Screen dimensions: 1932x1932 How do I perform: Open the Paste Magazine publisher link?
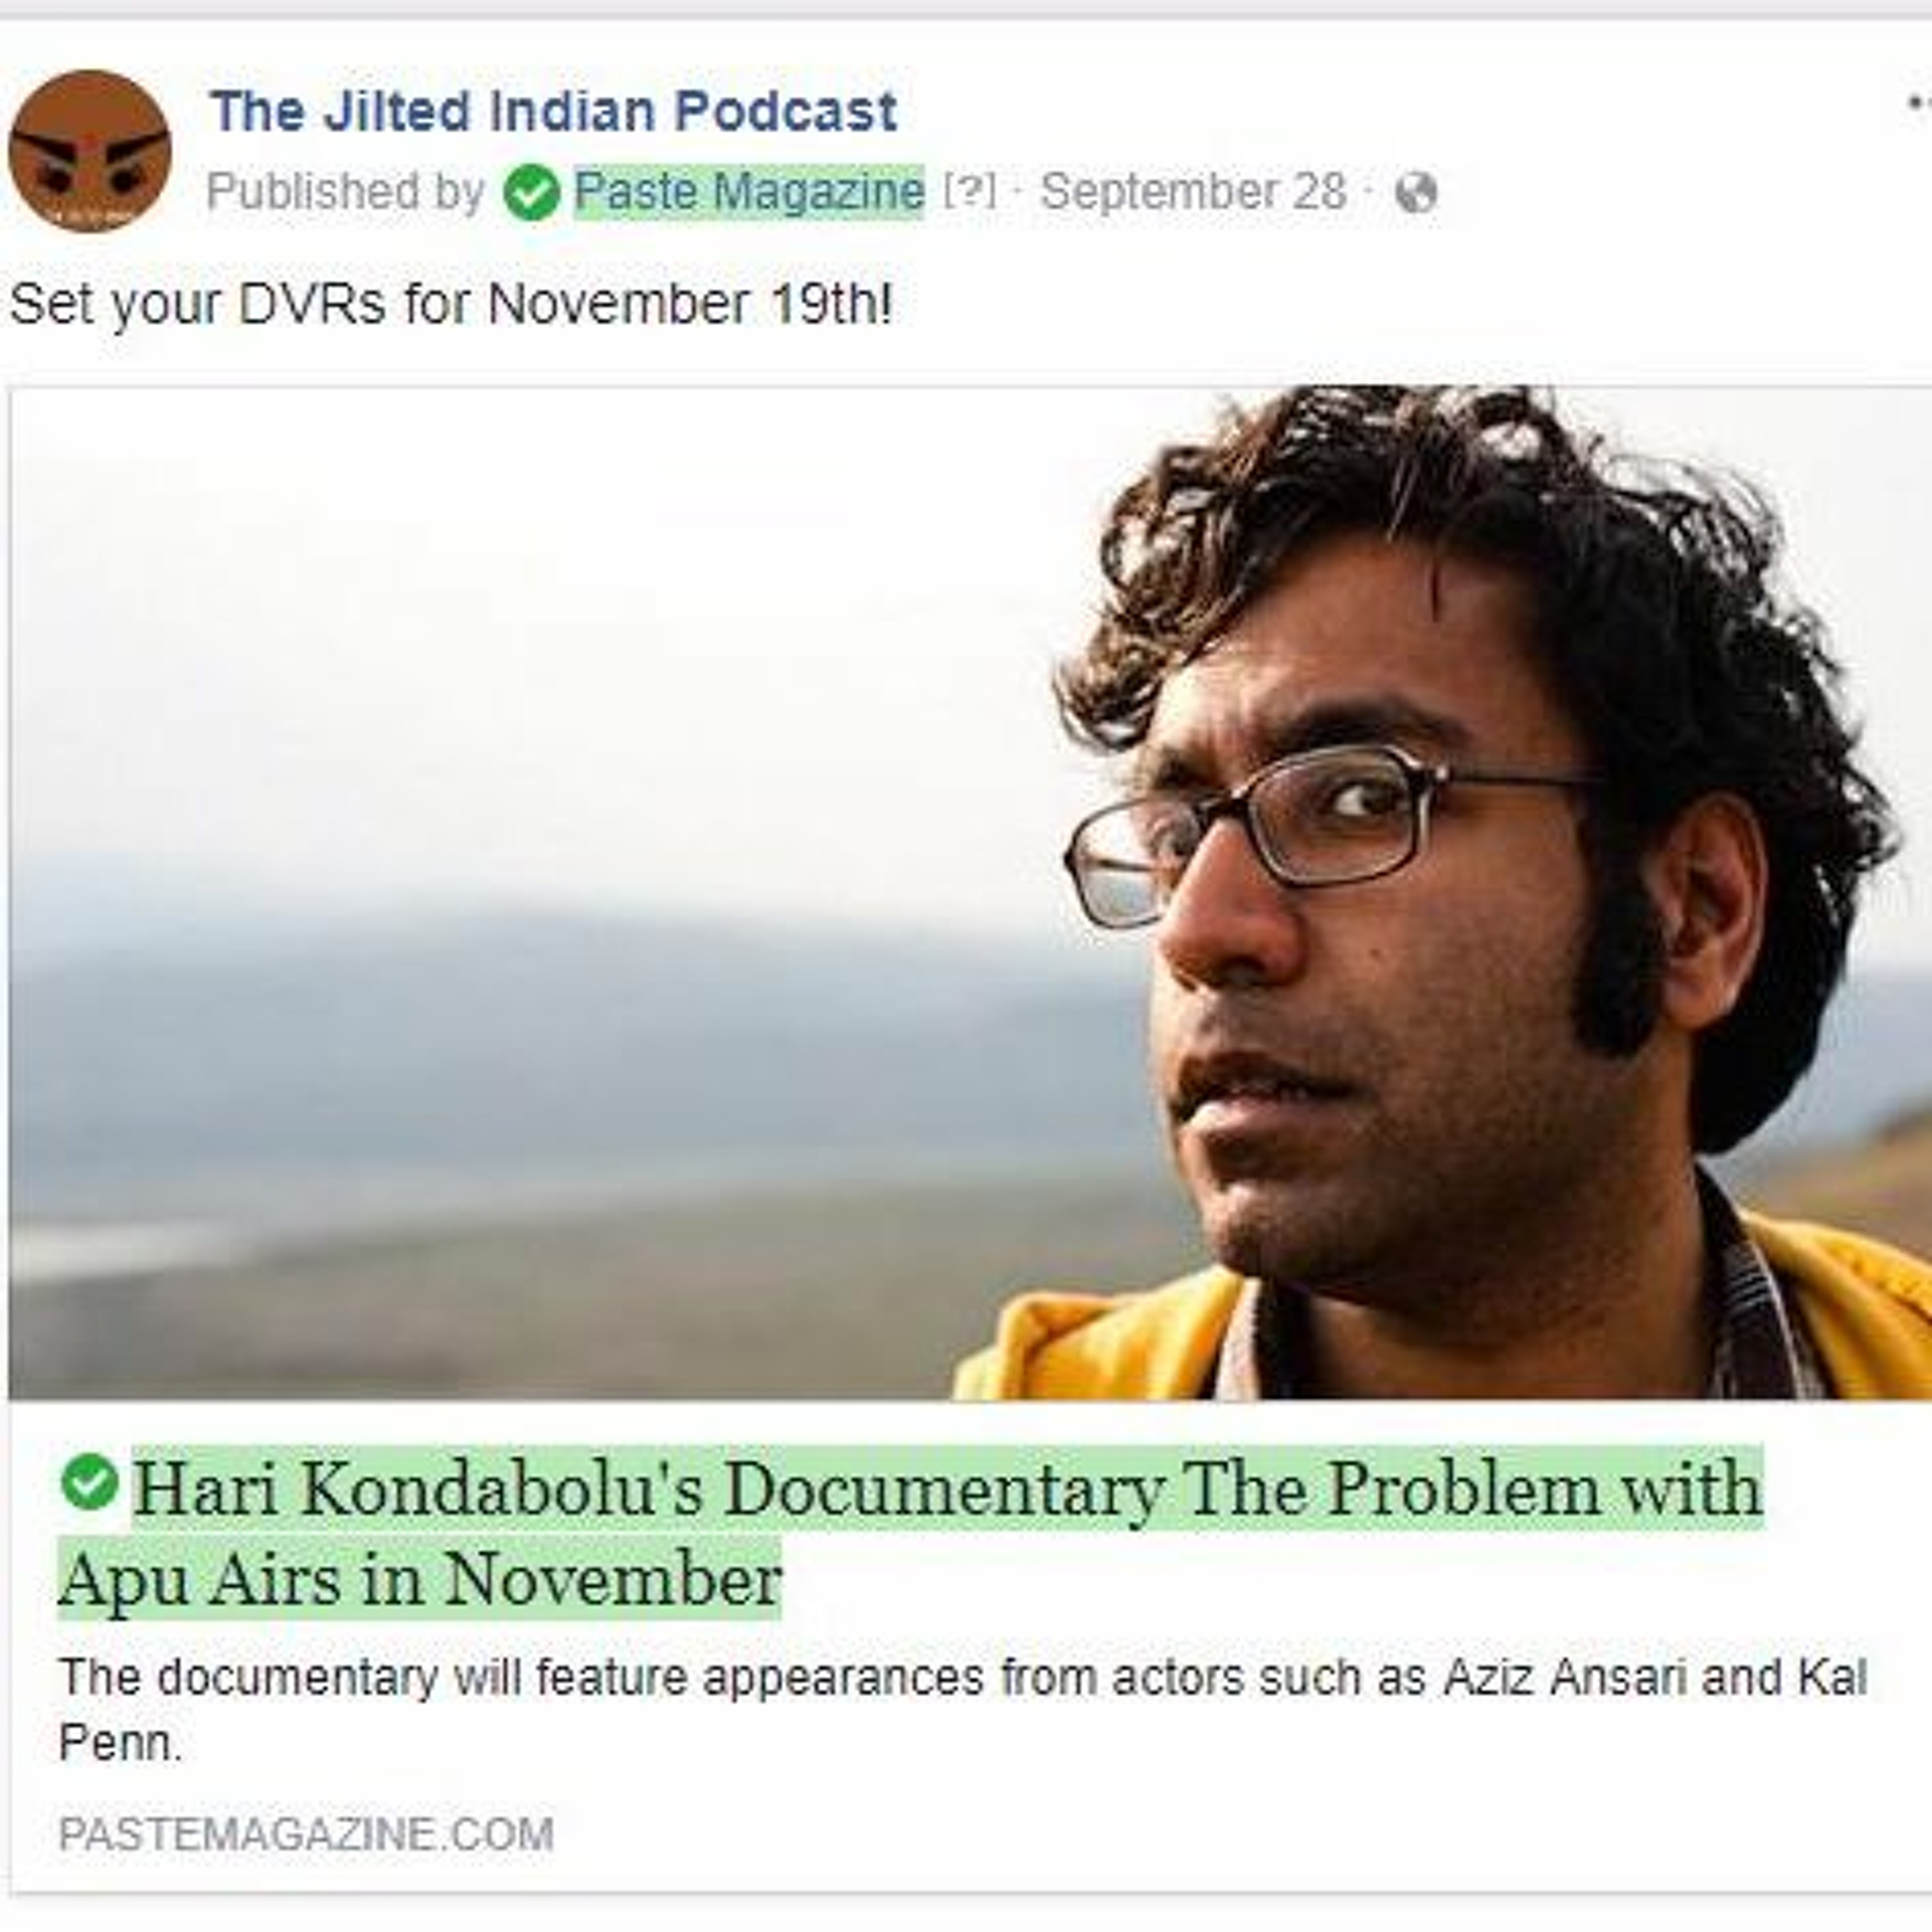749,191
